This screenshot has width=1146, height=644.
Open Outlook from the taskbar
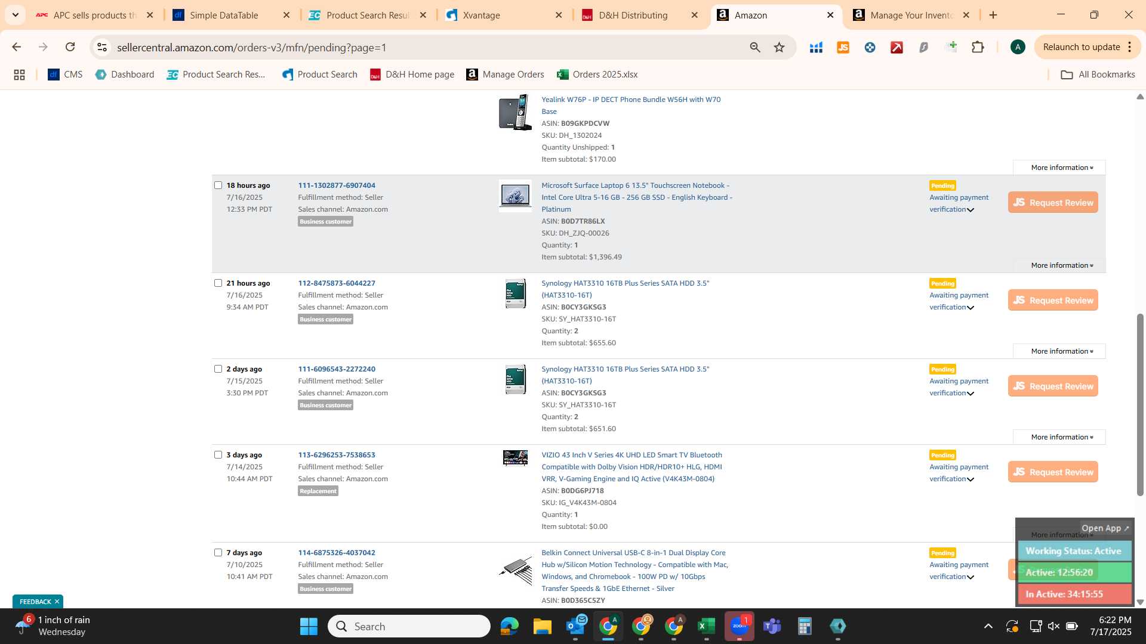tap(575, 626)
